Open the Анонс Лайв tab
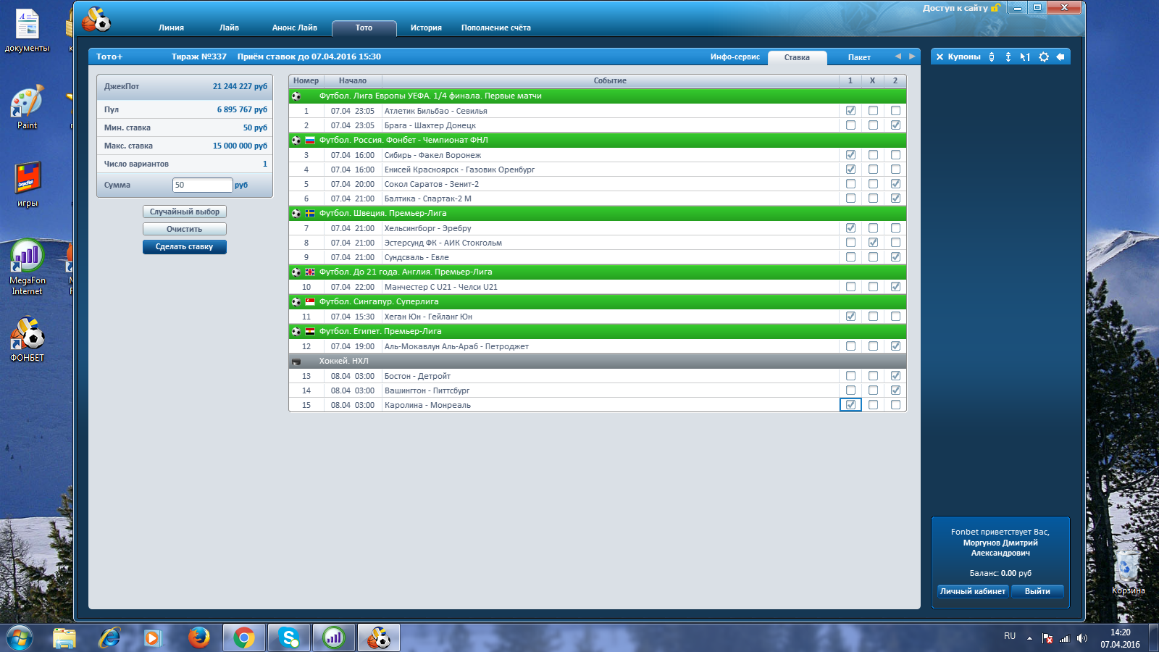The height and width of the screenshot is (652, 1159). click(x=294, y=28)
